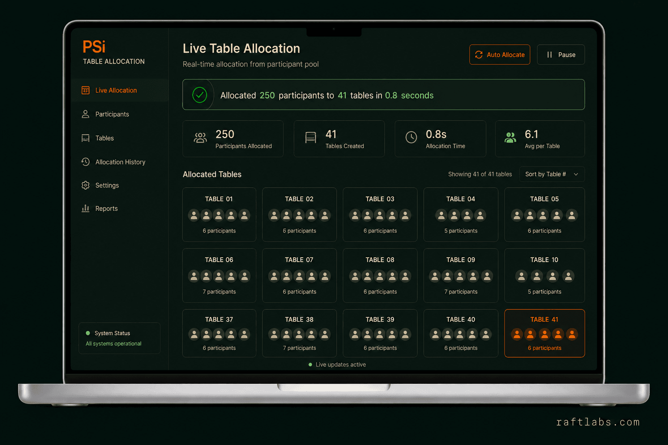Click the 'Allocated Tables' heading
Image resolution: width=668 pixels, height=445 pixels.
point(212,174)
